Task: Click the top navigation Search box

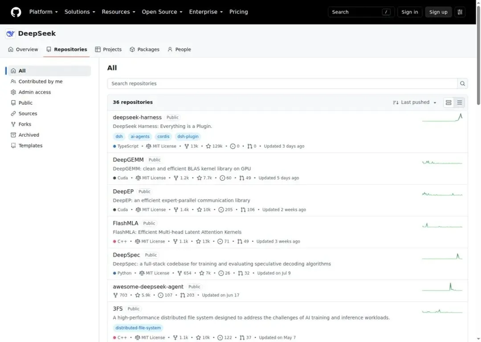Action: [x=361, y=12]
